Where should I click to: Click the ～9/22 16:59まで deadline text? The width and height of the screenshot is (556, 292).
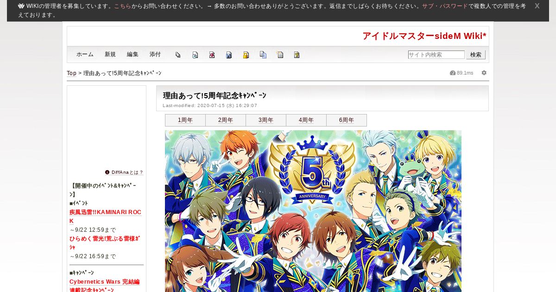pyautogui.click(x=93, y=256)
